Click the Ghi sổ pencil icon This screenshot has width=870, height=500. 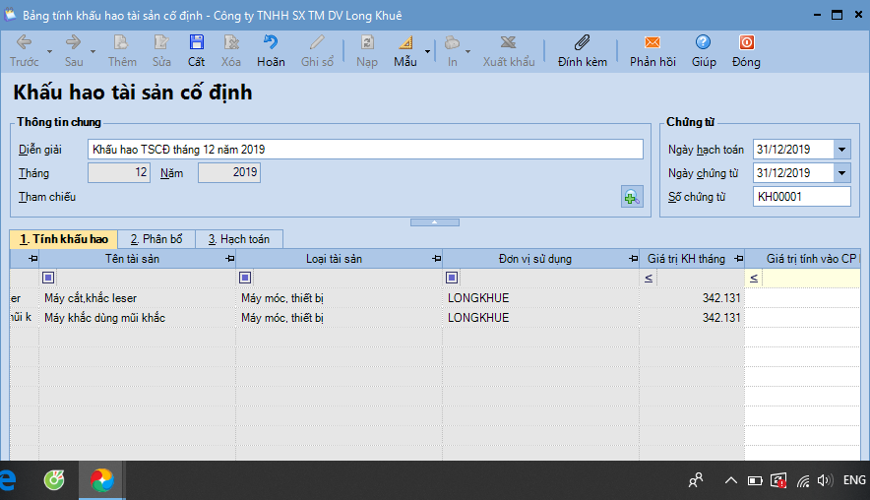(317, 42)
